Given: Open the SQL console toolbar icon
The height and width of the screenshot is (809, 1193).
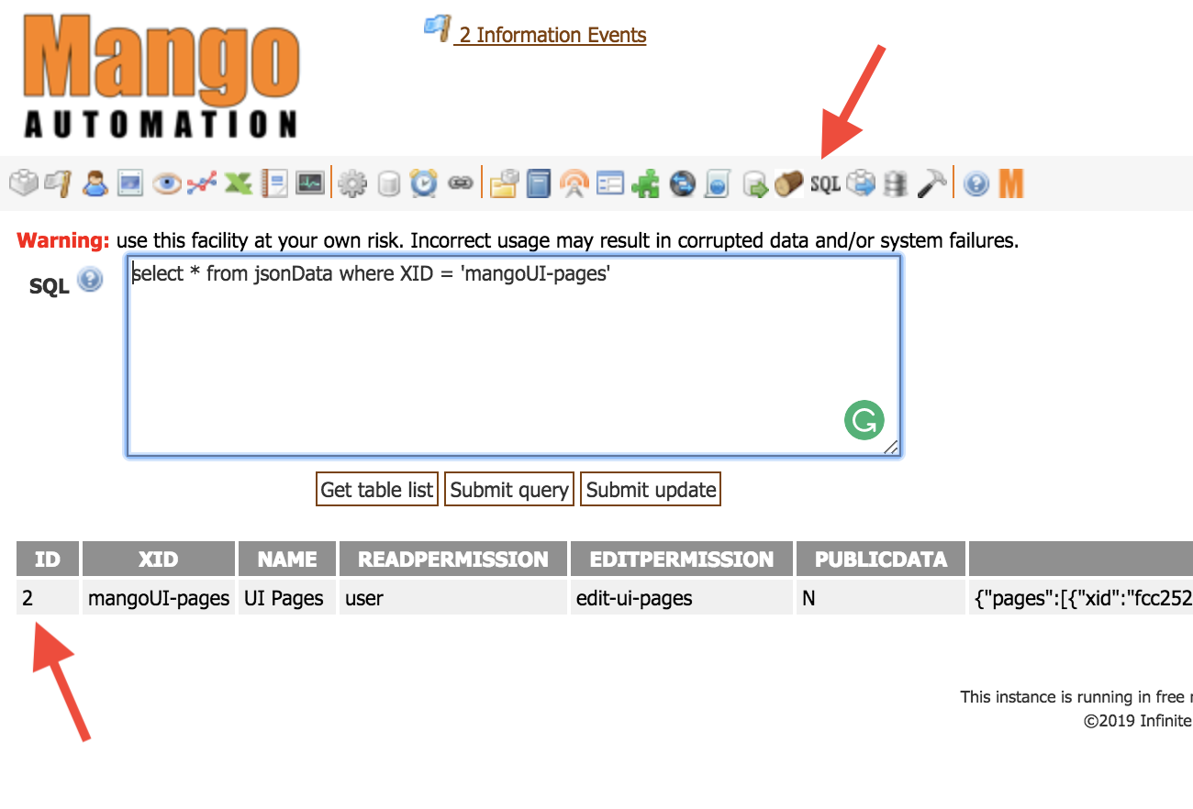Looking at the screenshot, I should [x=825, y=183].
